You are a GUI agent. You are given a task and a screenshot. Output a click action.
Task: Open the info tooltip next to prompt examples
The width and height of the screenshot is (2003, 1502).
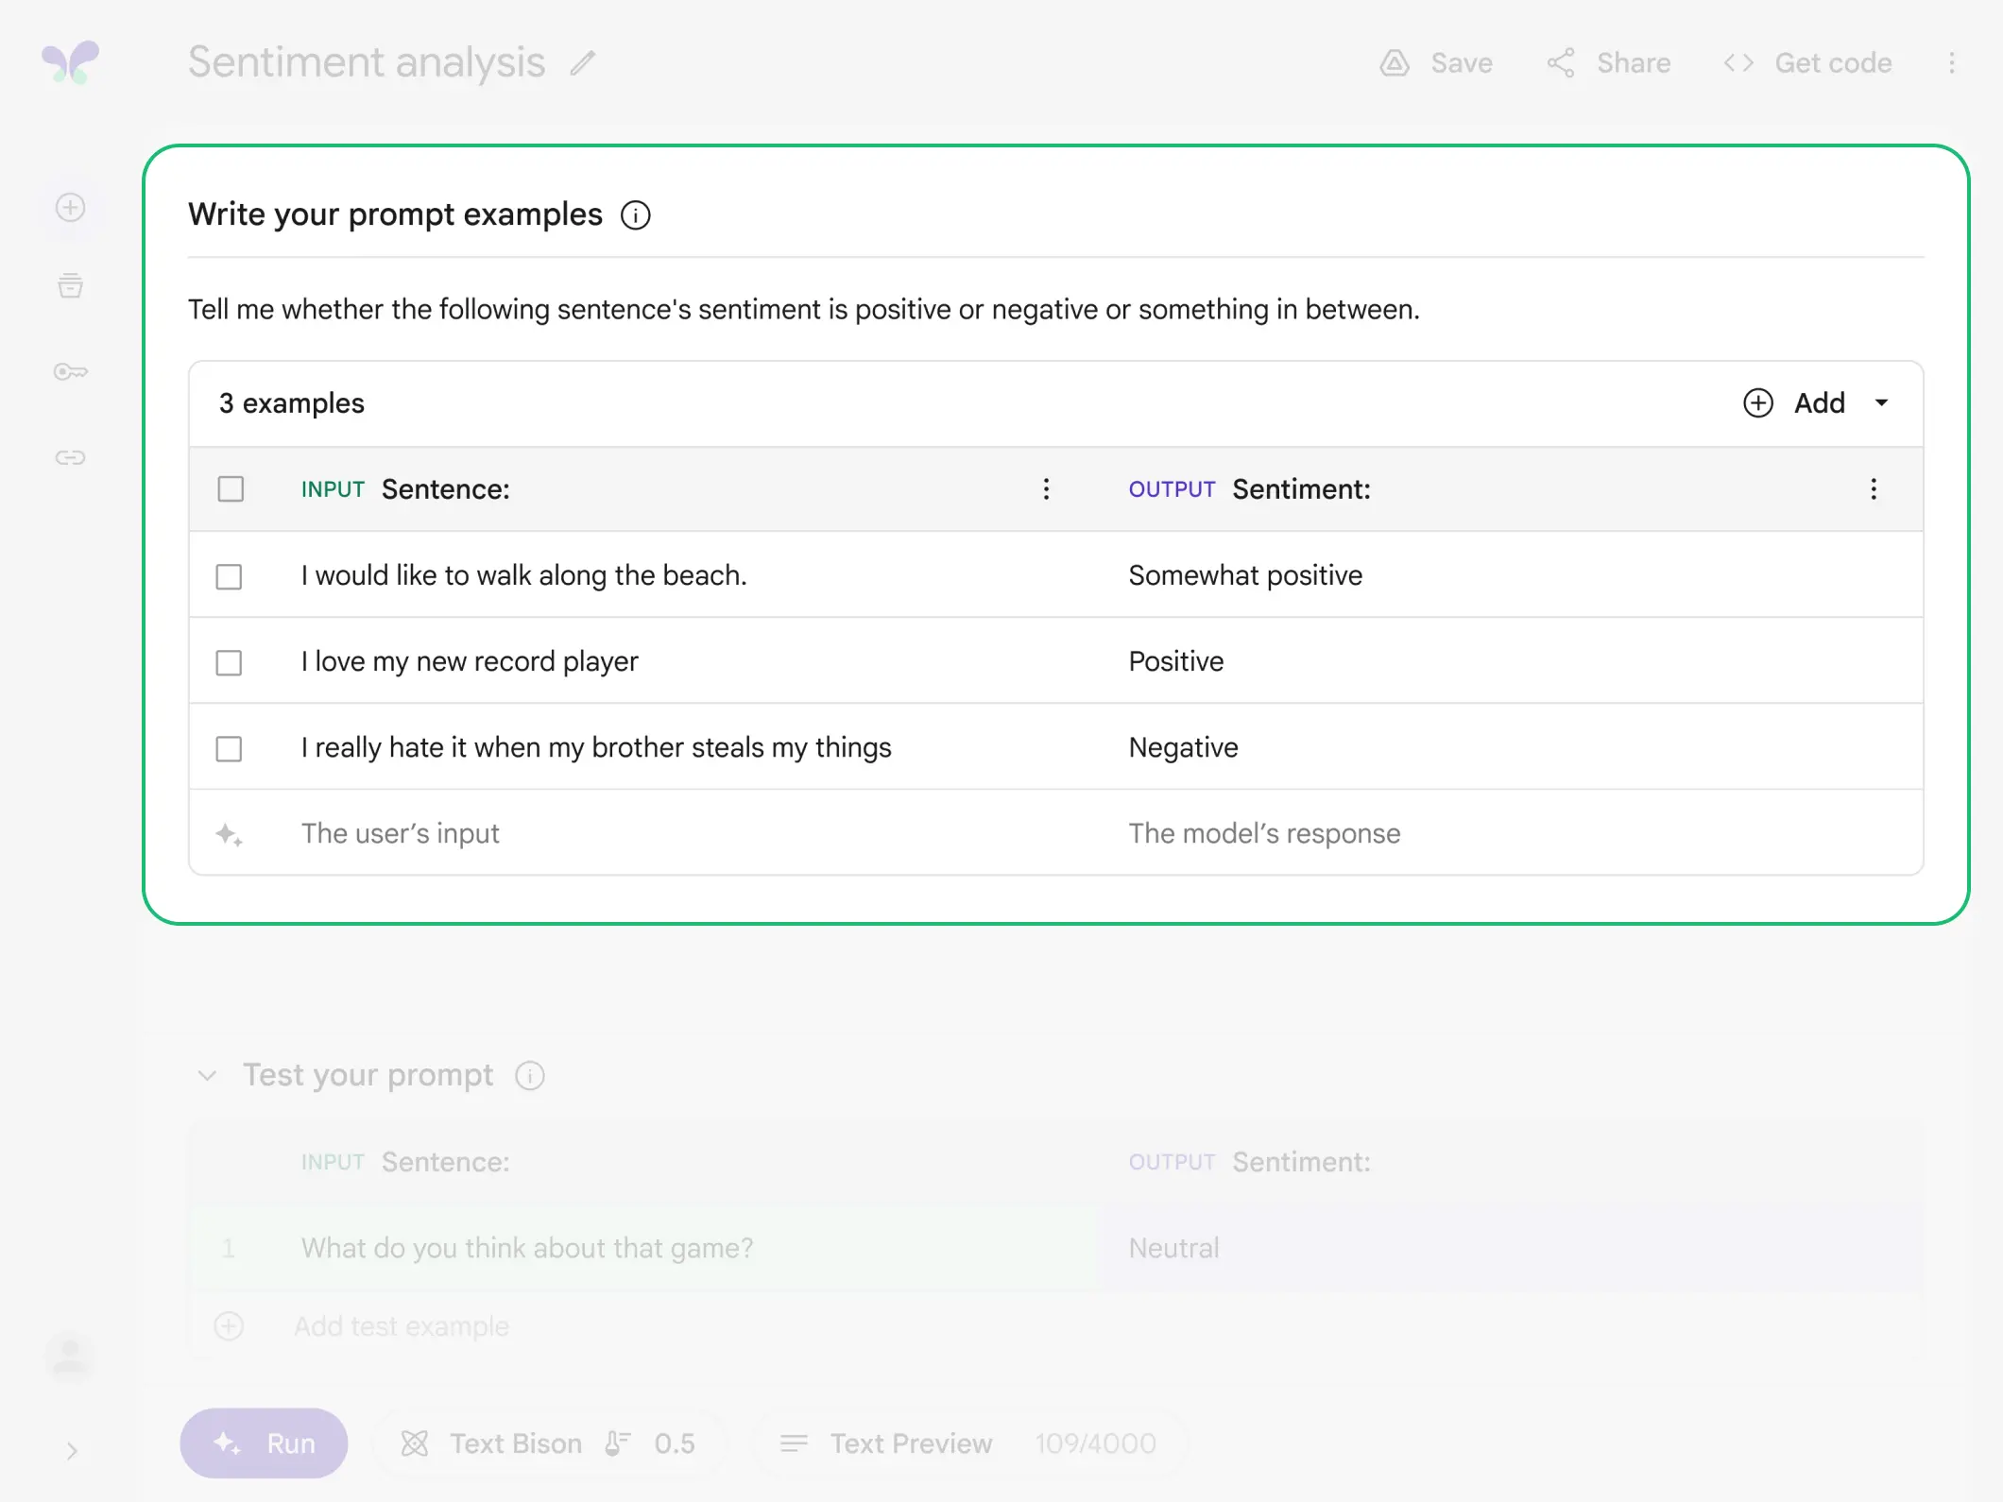[636, 214]
